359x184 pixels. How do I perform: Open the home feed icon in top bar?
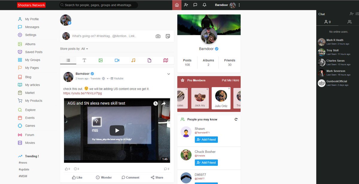177,5
